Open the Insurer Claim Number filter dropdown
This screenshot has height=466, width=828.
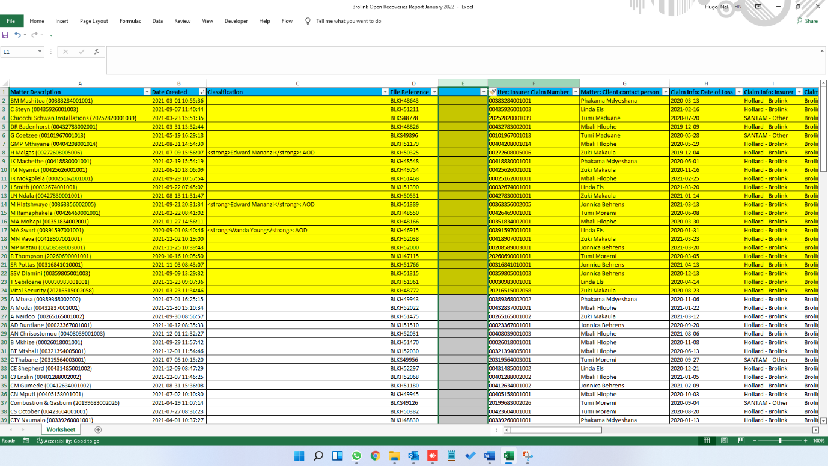[x=576, y=92]
